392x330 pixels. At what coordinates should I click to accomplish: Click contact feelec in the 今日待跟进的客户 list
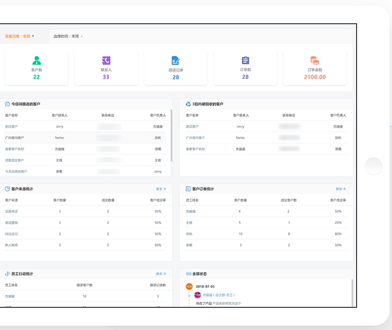coord(60,138)
